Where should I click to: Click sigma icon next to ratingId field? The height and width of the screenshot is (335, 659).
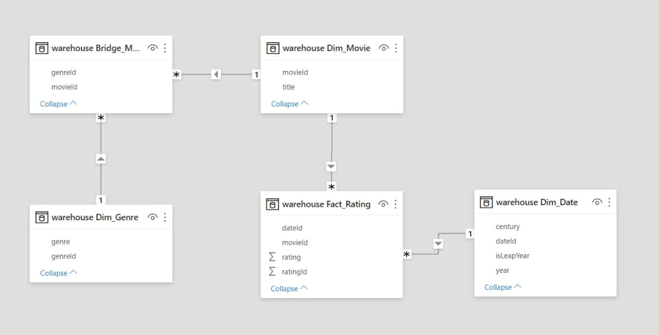[272, 271]
